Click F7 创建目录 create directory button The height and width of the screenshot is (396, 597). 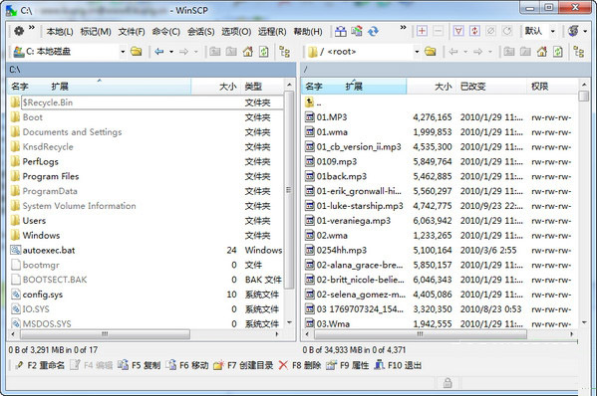pyautogui.click(x=243, y=365)
